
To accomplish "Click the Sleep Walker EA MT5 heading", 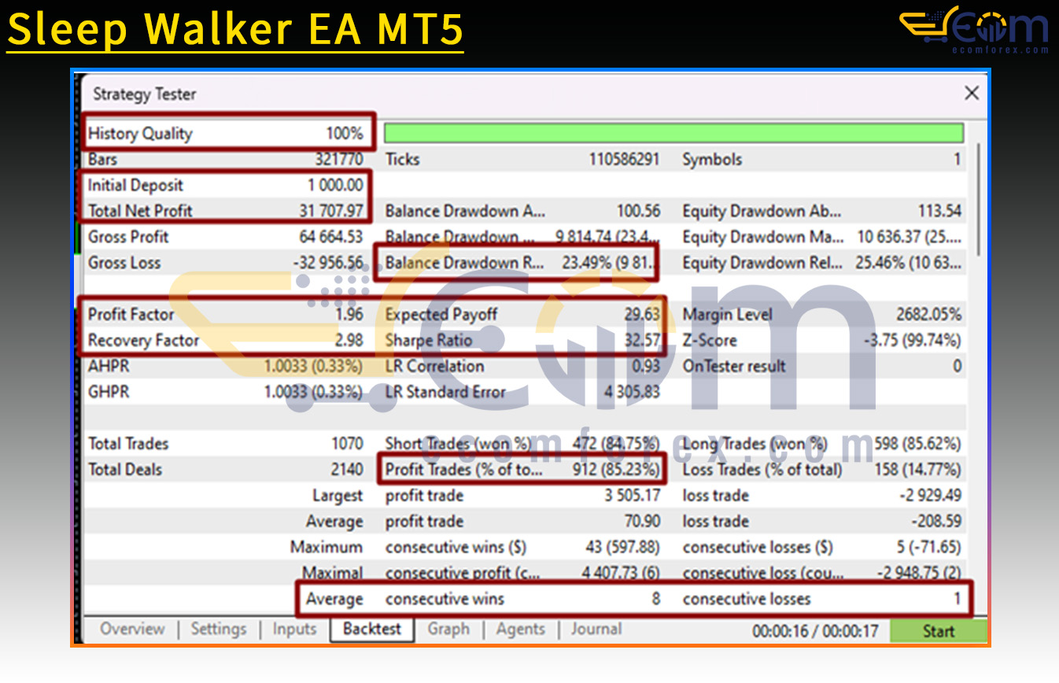I will coord(235,30).
